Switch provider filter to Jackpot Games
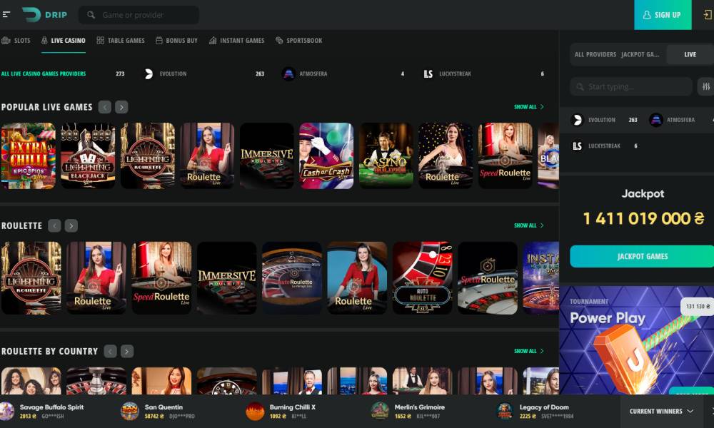Viewport: 714px width, 428px height. click(x=640, y=54)
